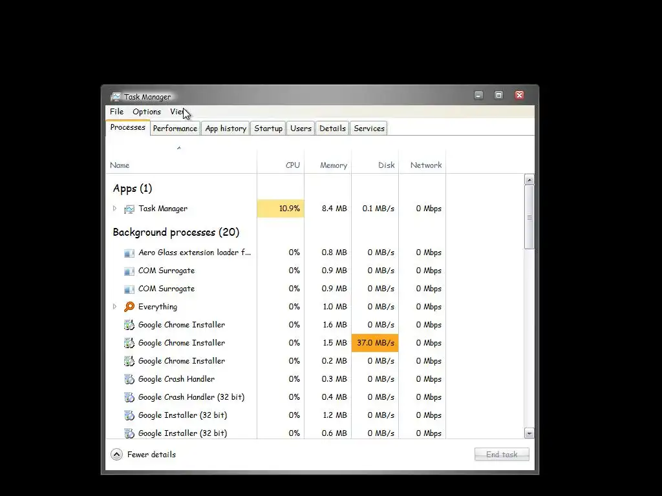662x496 pixels.
Task: Select the 1.6 MB Google Chrome Installer icon
Action: 129,325
